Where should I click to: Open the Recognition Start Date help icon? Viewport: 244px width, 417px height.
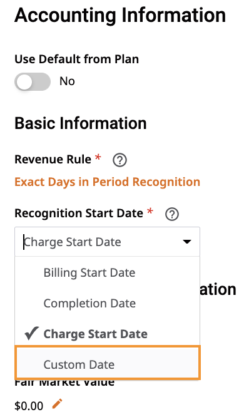click(x=172, y=214)
